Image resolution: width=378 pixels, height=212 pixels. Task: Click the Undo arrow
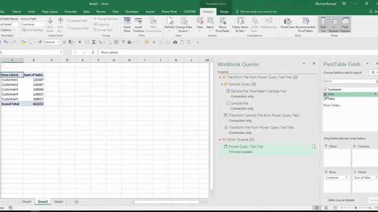click(x=5, y=42)
